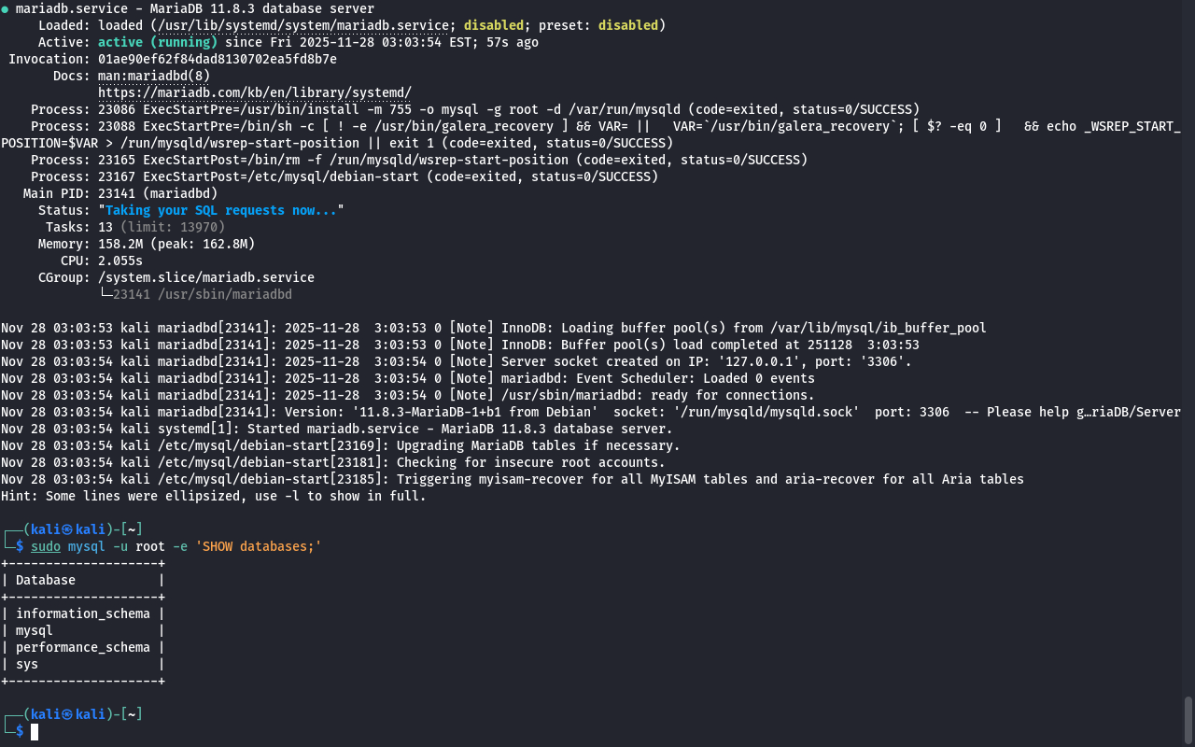Click the sys database row
Image resolution: width=1195 pixels, height=747 pixels.
point(27,664)
